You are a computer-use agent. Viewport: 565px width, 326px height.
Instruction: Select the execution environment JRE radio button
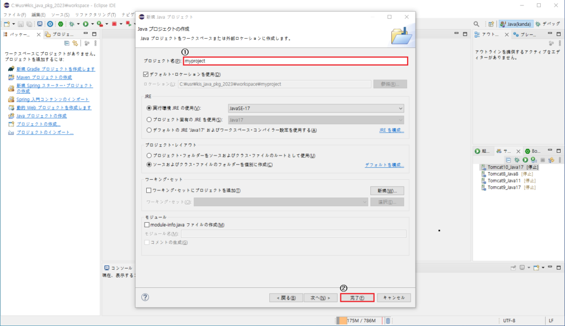click(149, 108)
